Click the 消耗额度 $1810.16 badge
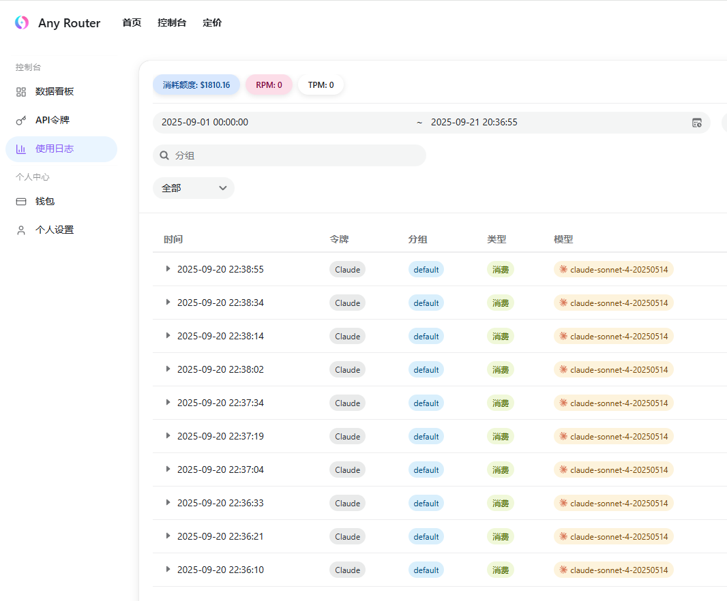Viewport: 727px width, 601px height. [196, 84]
